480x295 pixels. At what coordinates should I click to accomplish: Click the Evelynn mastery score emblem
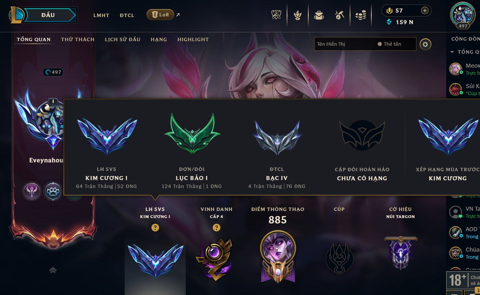point(278,256)
